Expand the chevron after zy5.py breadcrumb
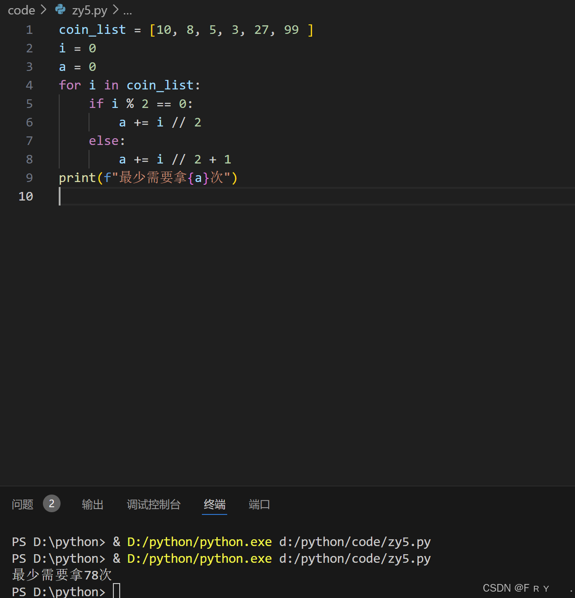The width and height of the screenshot is (575, 598). click(x=116, y=9)
